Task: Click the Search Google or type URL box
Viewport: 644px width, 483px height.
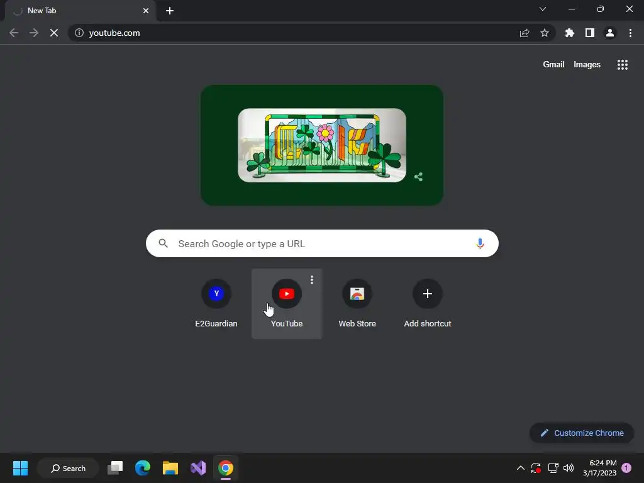Action: 322,243
